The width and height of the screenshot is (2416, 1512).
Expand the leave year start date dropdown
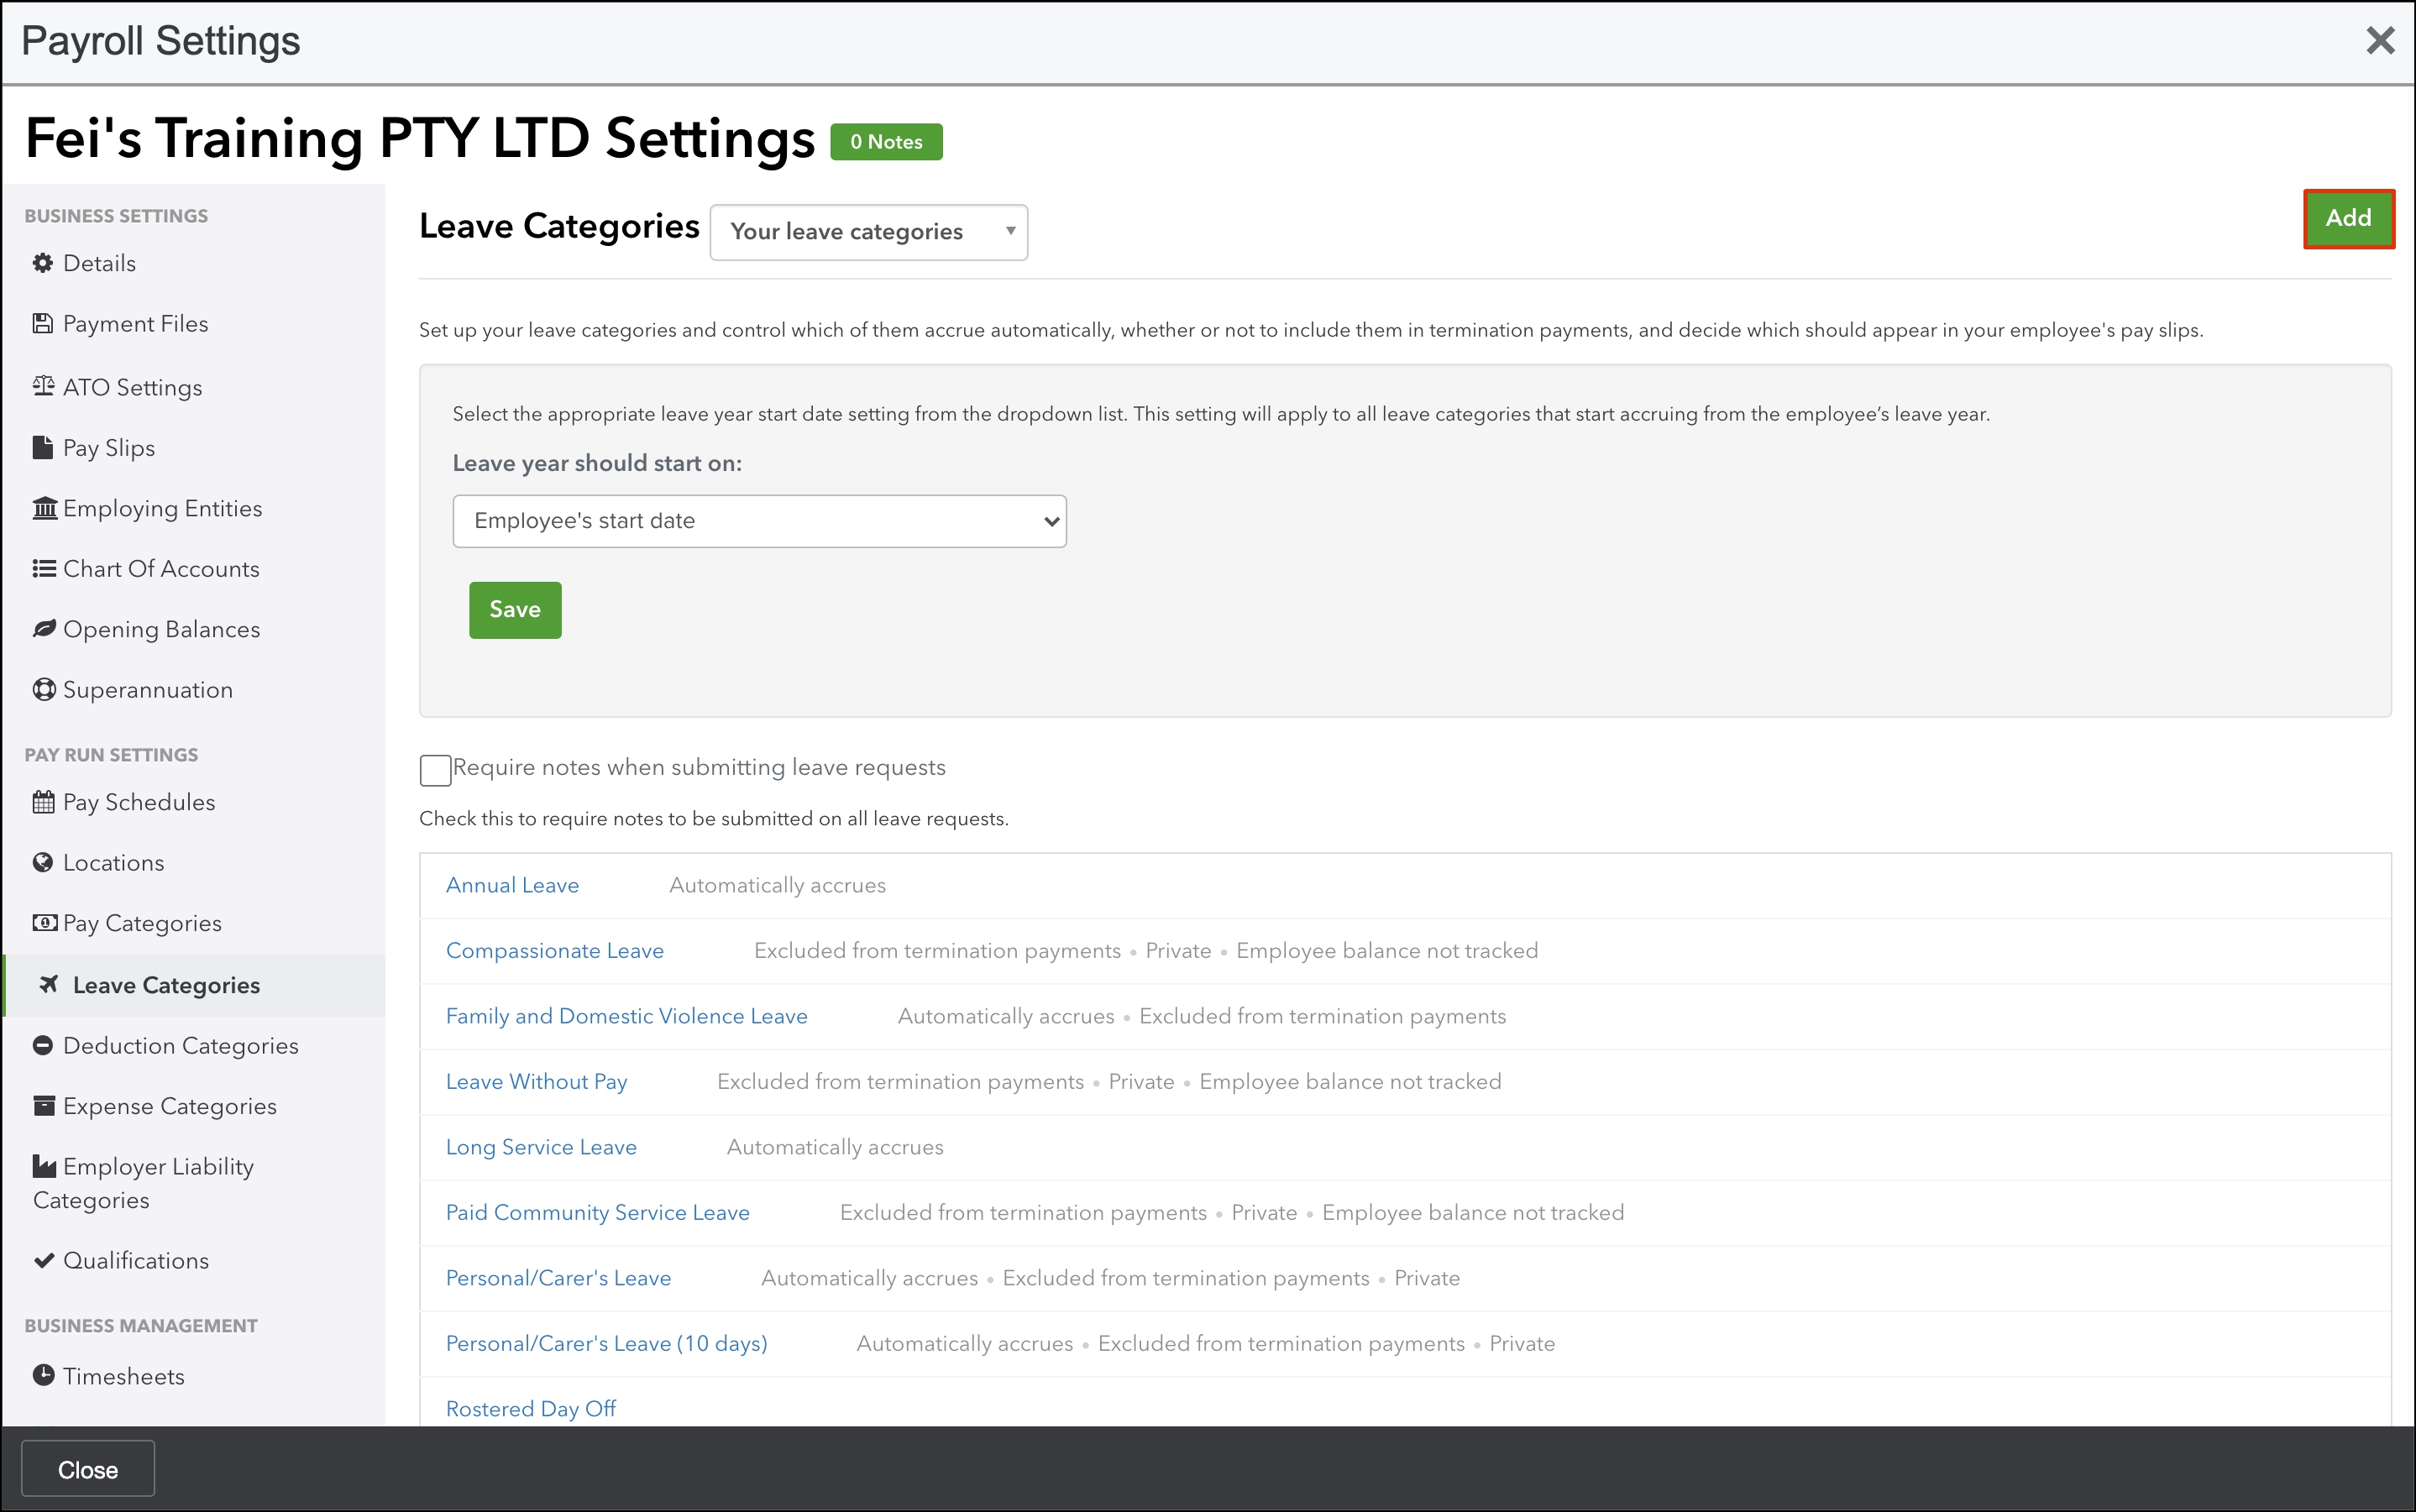pyautogui.click(x=759, y=521)
